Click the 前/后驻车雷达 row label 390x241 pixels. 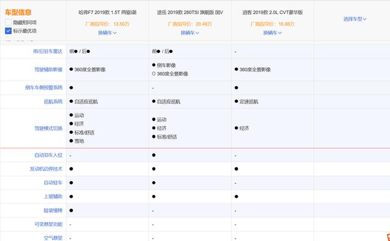(x=48, y=51)
